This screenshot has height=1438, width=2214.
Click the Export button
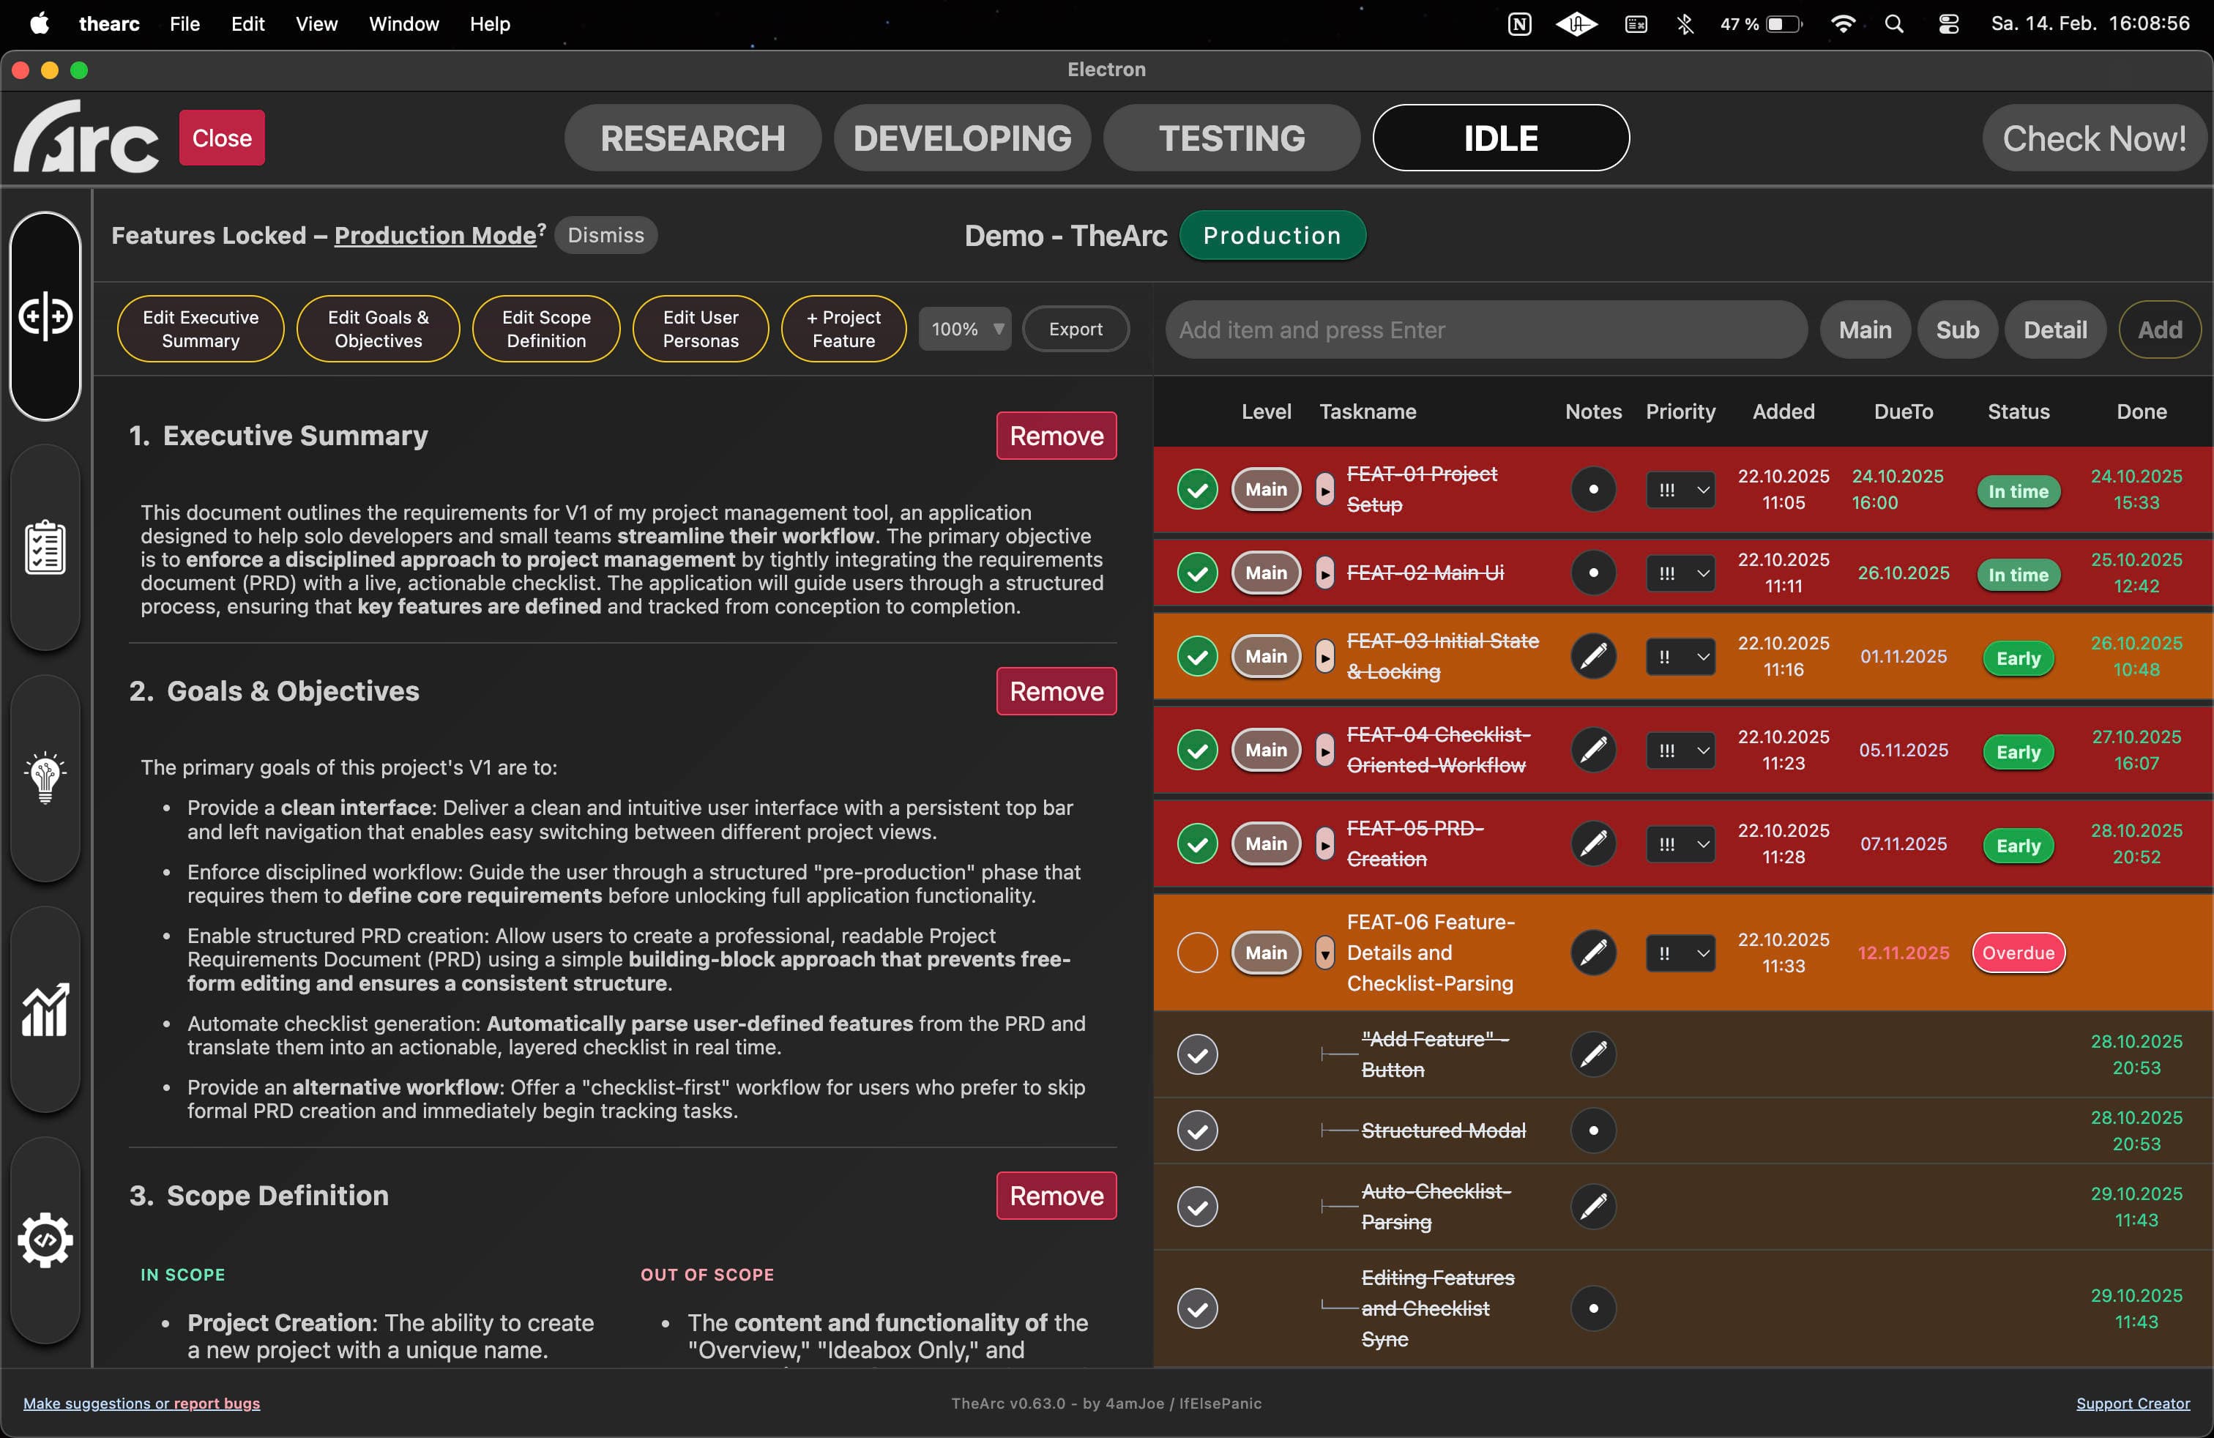click(x=1076, y=329)
